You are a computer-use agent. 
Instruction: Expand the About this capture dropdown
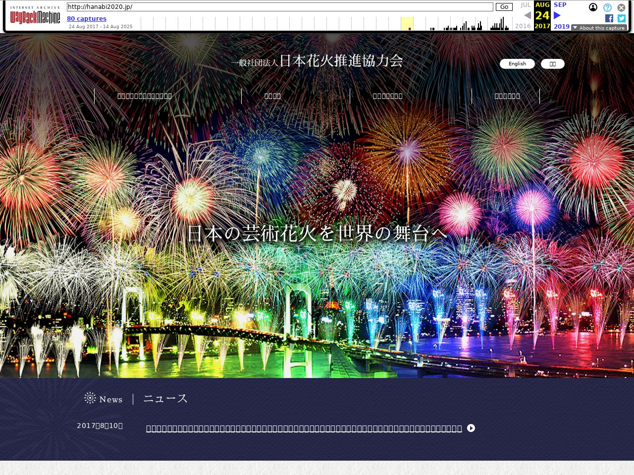pos(599,28)
